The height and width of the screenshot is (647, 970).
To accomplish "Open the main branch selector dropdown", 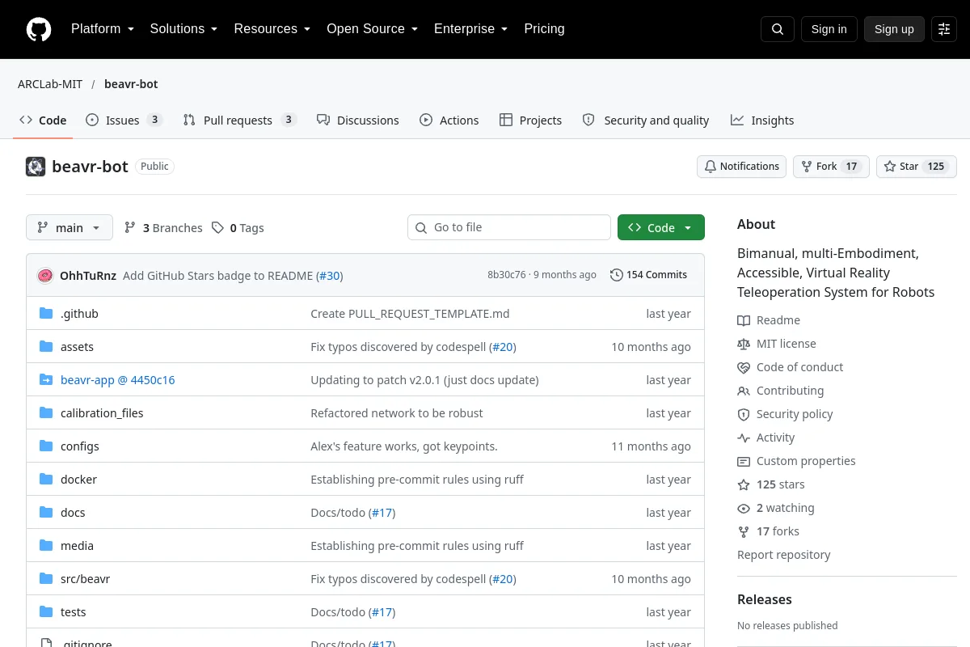I will coord(70,228).
